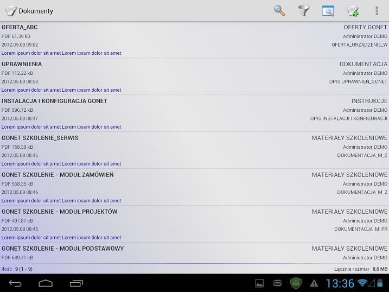Click OFERTA_URZĄDZENIE_W file name
This screenshot has height=292, width=389.
click(360, 45)
